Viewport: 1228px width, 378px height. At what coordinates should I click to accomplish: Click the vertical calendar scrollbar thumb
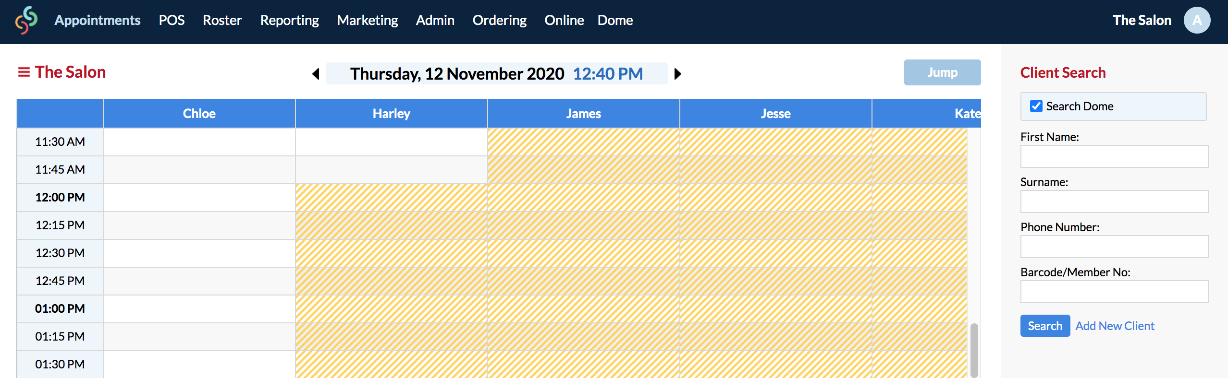(x=974, y=350)
